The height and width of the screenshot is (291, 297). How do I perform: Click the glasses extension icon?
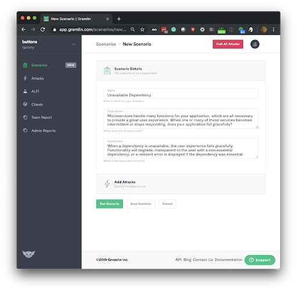coord(154,30)
